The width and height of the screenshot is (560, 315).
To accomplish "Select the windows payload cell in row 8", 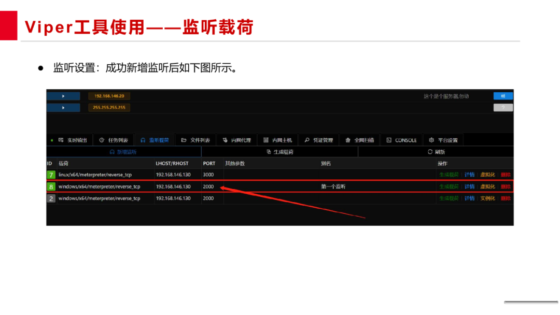I will coord(99,187).
